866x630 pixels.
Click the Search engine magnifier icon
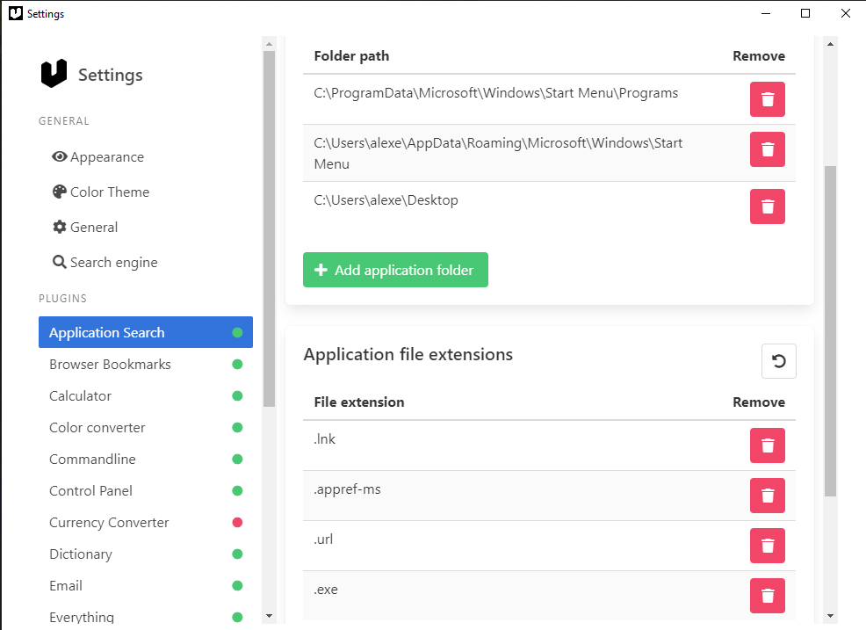[60, 262]
